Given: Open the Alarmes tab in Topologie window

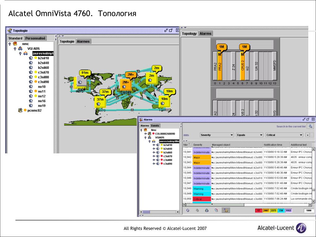Looking at the screenshot, I should point(83,41).
